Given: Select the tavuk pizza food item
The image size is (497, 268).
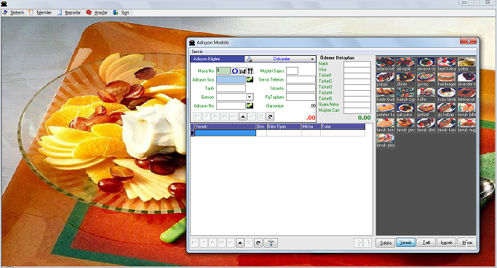Looking at the screenshot, I should tap(386, 141).
